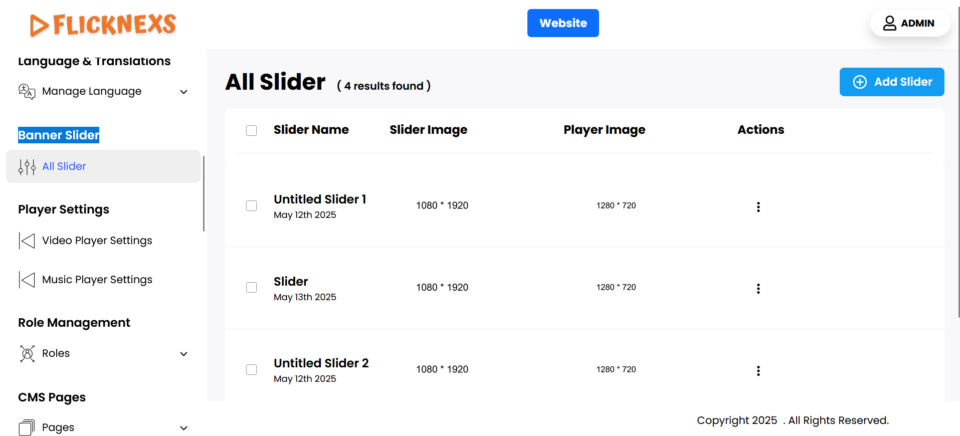Expand the Roles submenu chevron
This screenshot has height=436, width=960.
pos(184,354)
